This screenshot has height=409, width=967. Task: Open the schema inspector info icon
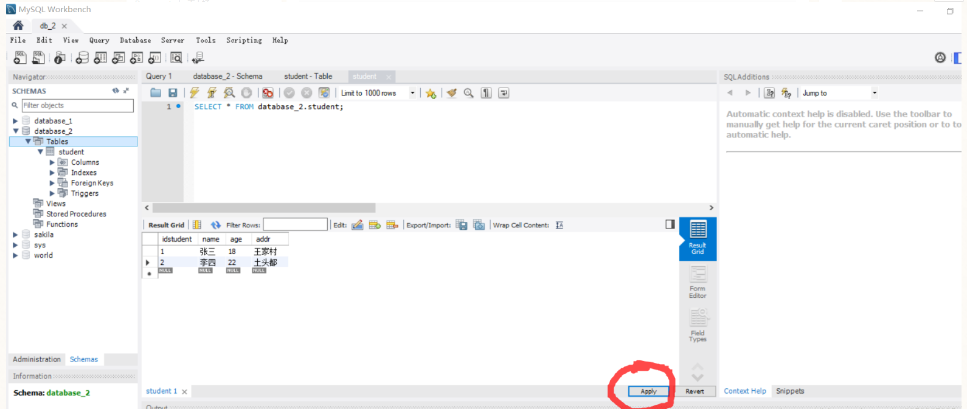click(x=60, y=58)
